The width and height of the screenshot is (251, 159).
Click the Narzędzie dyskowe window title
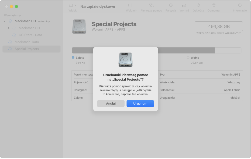[x=98, y=6]
